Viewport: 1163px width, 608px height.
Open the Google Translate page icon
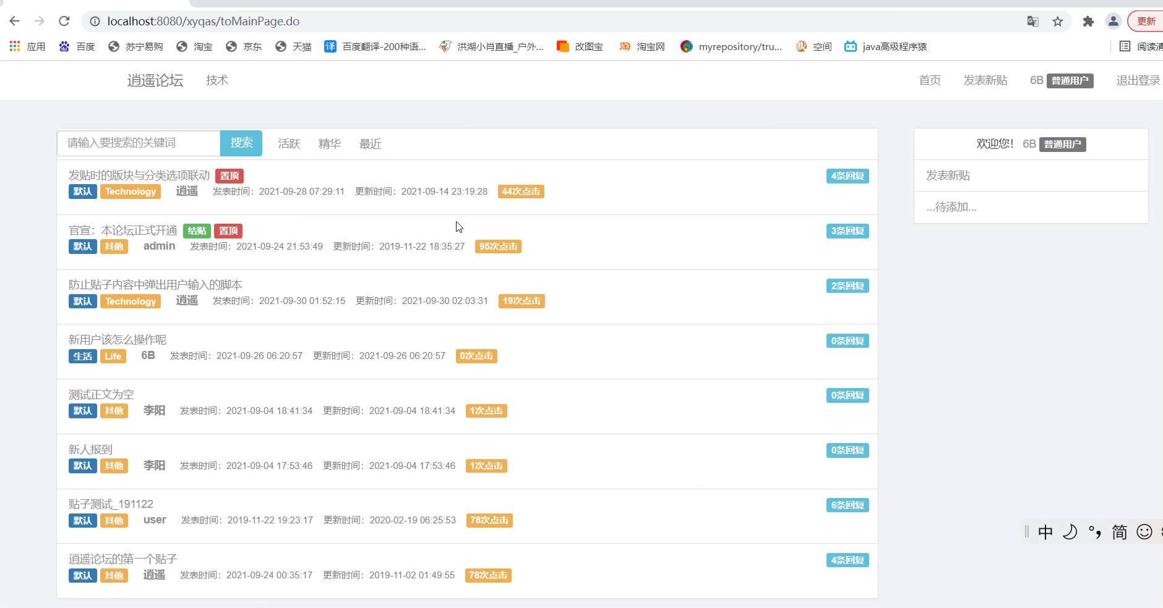point(1032,22)
